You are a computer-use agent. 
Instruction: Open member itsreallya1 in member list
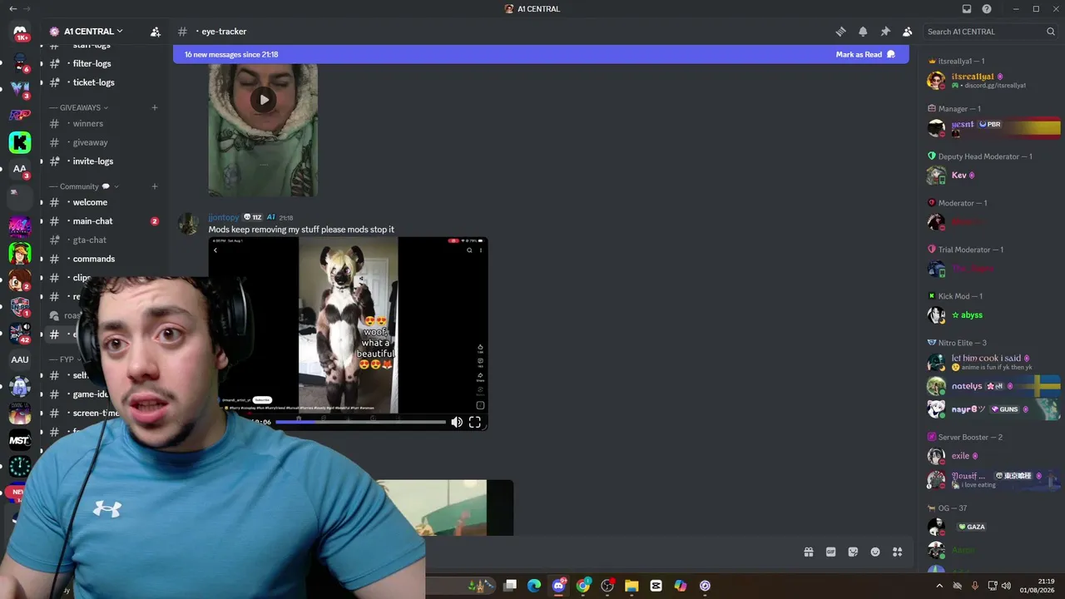(x=994, y=80)
